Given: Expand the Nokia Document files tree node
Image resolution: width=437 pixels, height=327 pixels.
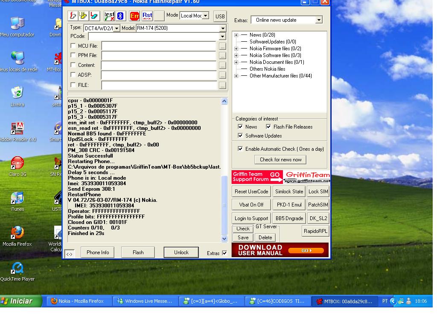Looking at the screenshot, I should pos(236,62).
